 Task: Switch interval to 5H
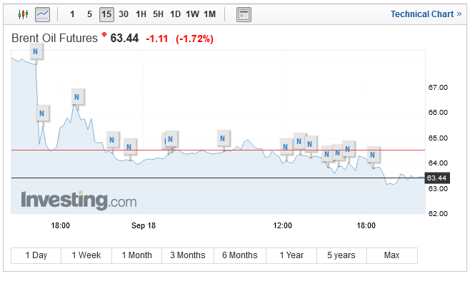[x=158, y=14]
